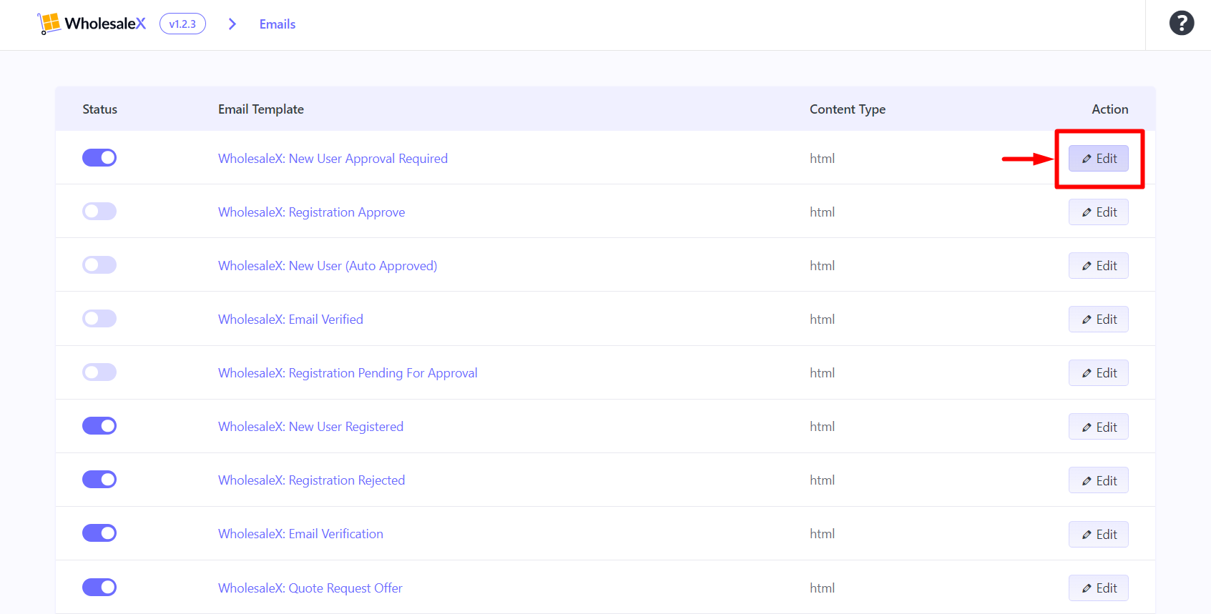Disable Email Verification status toggle
The image size is (1211, 614).
pos(99,533)
